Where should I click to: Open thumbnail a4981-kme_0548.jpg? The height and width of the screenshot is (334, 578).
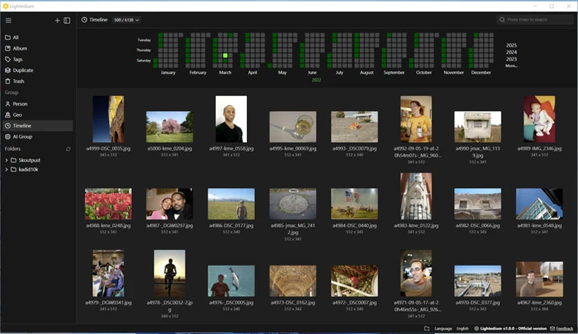(539, 204)
